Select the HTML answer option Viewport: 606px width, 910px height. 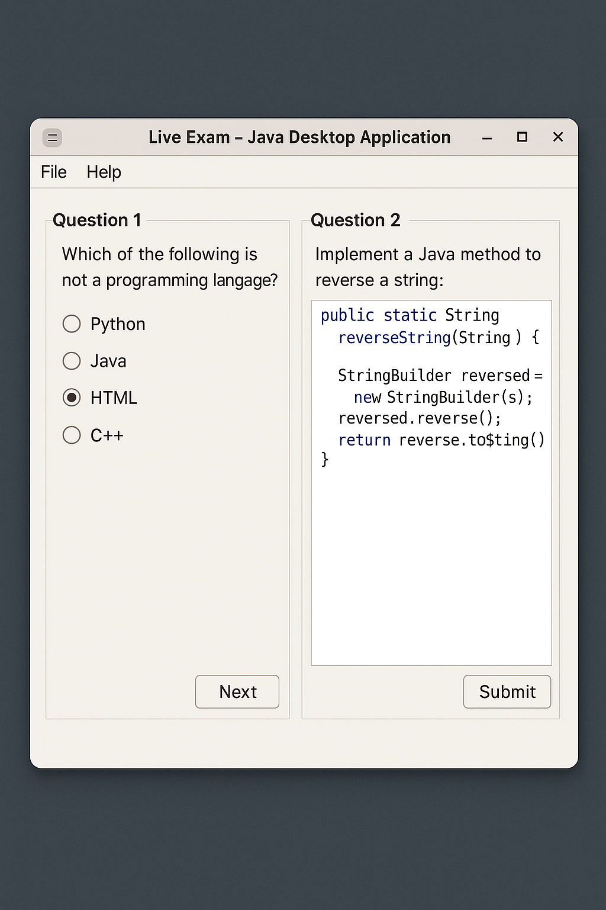coord(72,398)
